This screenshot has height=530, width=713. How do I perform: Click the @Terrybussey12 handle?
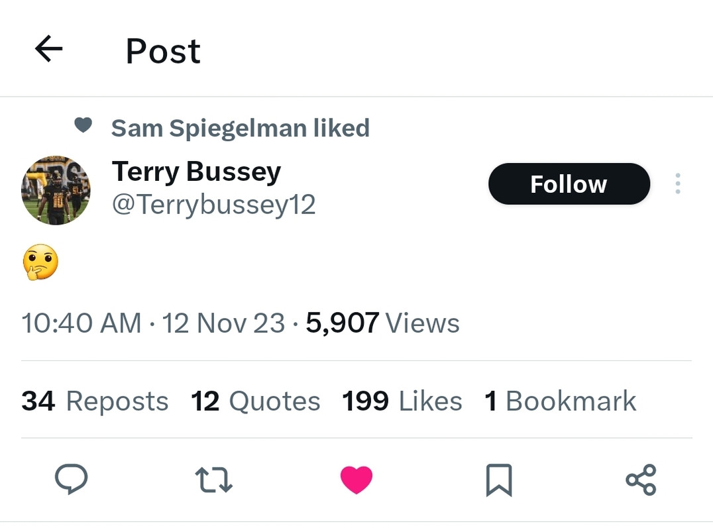tap(213, 205)
